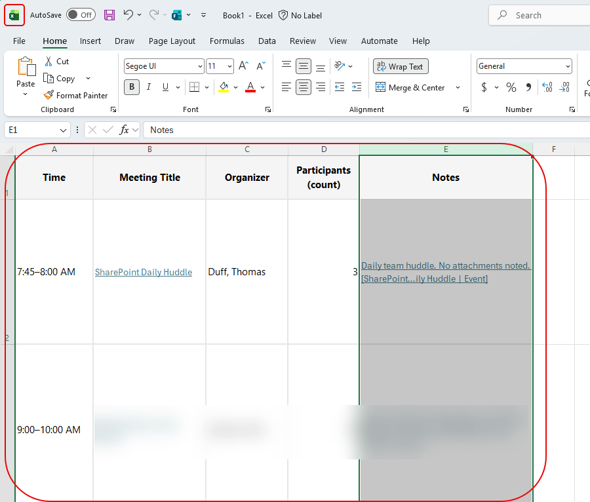590x502 pixels.
Task: Click the Save icon in title bar
Action: [x=109, y=15]
